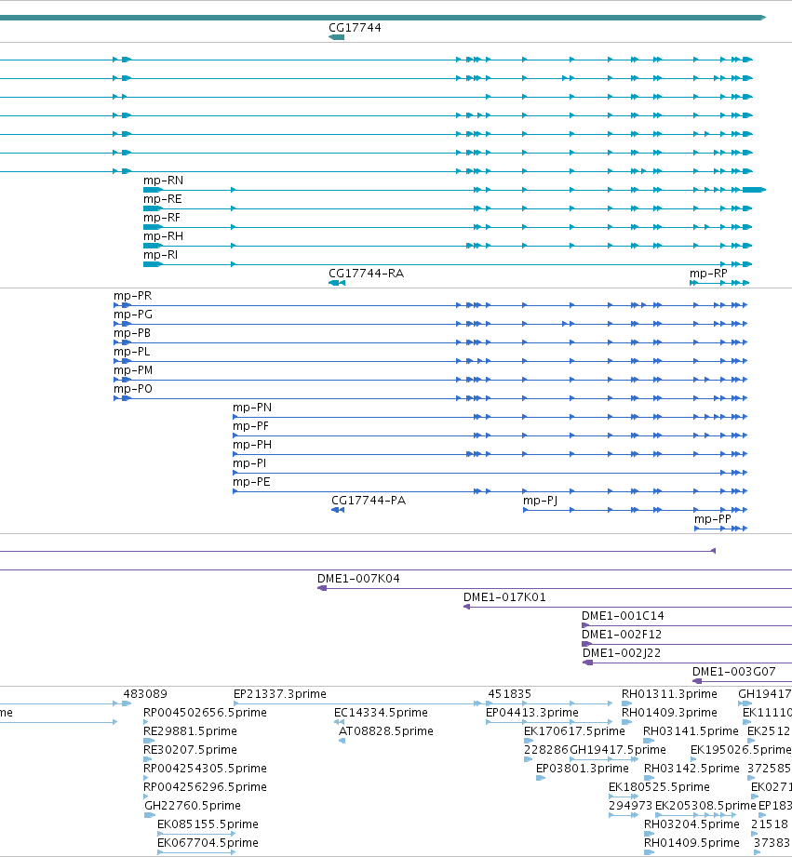Click the RH01311.3prime EST label

coord(669,693)
